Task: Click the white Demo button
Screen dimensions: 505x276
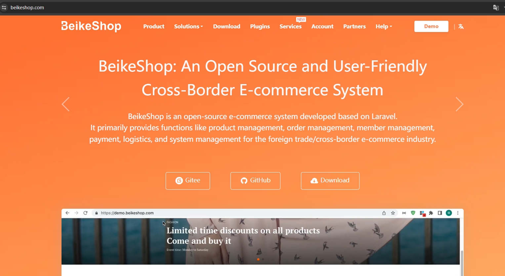Action: [431, 26]
